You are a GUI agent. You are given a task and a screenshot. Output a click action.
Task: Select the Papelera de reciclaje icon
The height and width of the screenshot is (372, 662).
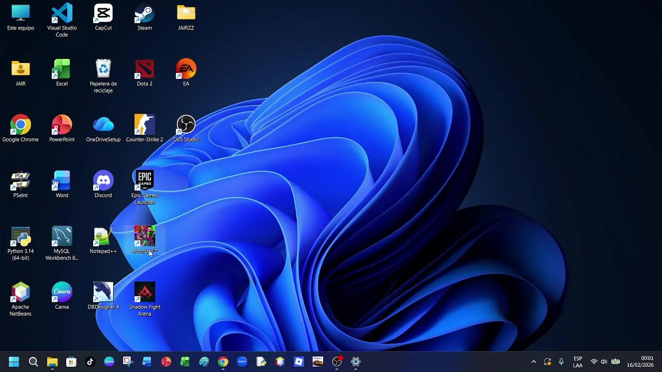pos(103,76)
